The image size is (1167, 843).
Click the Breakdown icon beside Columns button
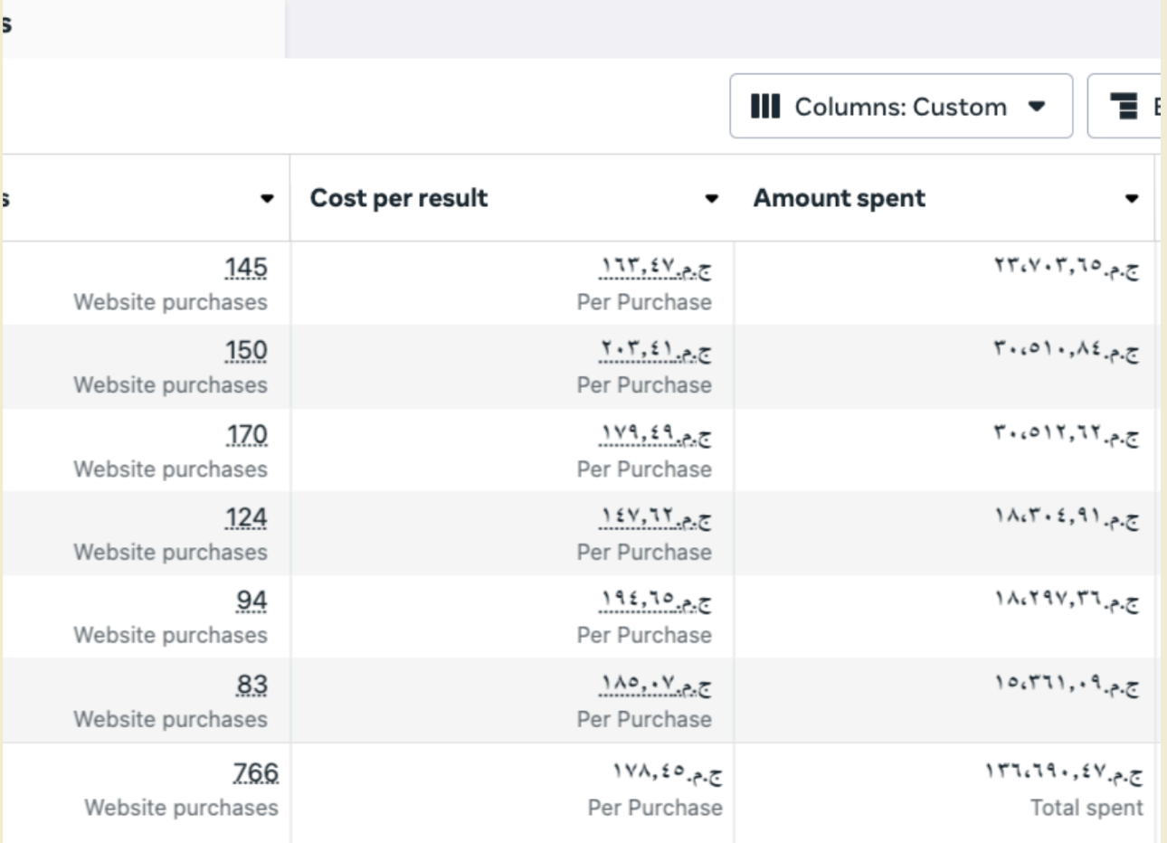click(x=1124, y=107)
